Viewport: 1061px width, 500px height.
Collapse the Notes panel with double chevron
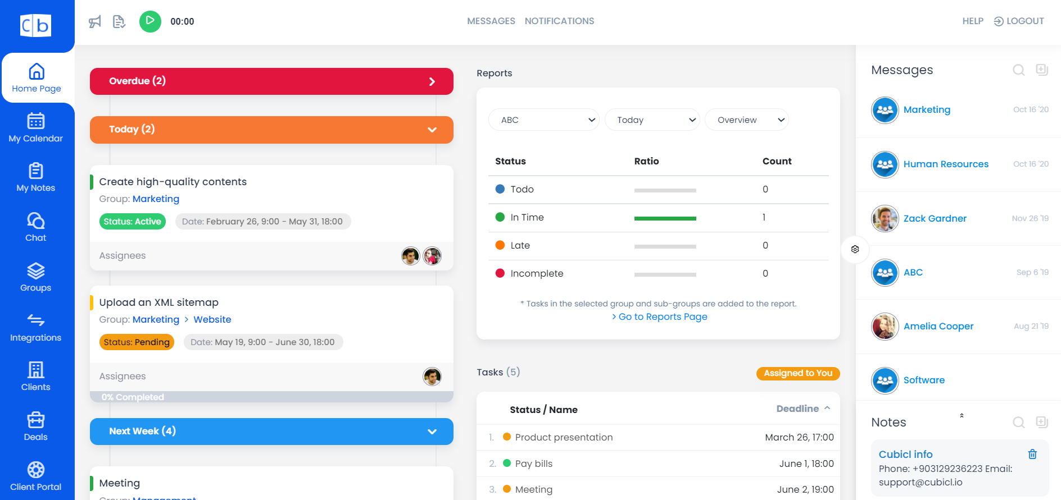962,415
